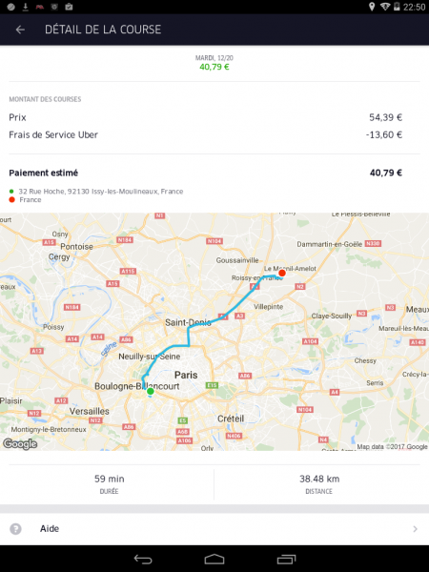
Task: Open download notification in status bar
Action: pos(25,7)
